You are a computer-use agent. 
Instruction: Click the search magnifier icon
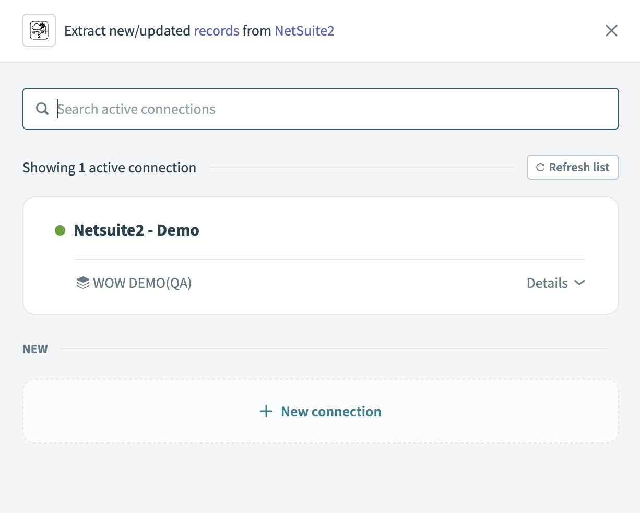pos(42,109)
